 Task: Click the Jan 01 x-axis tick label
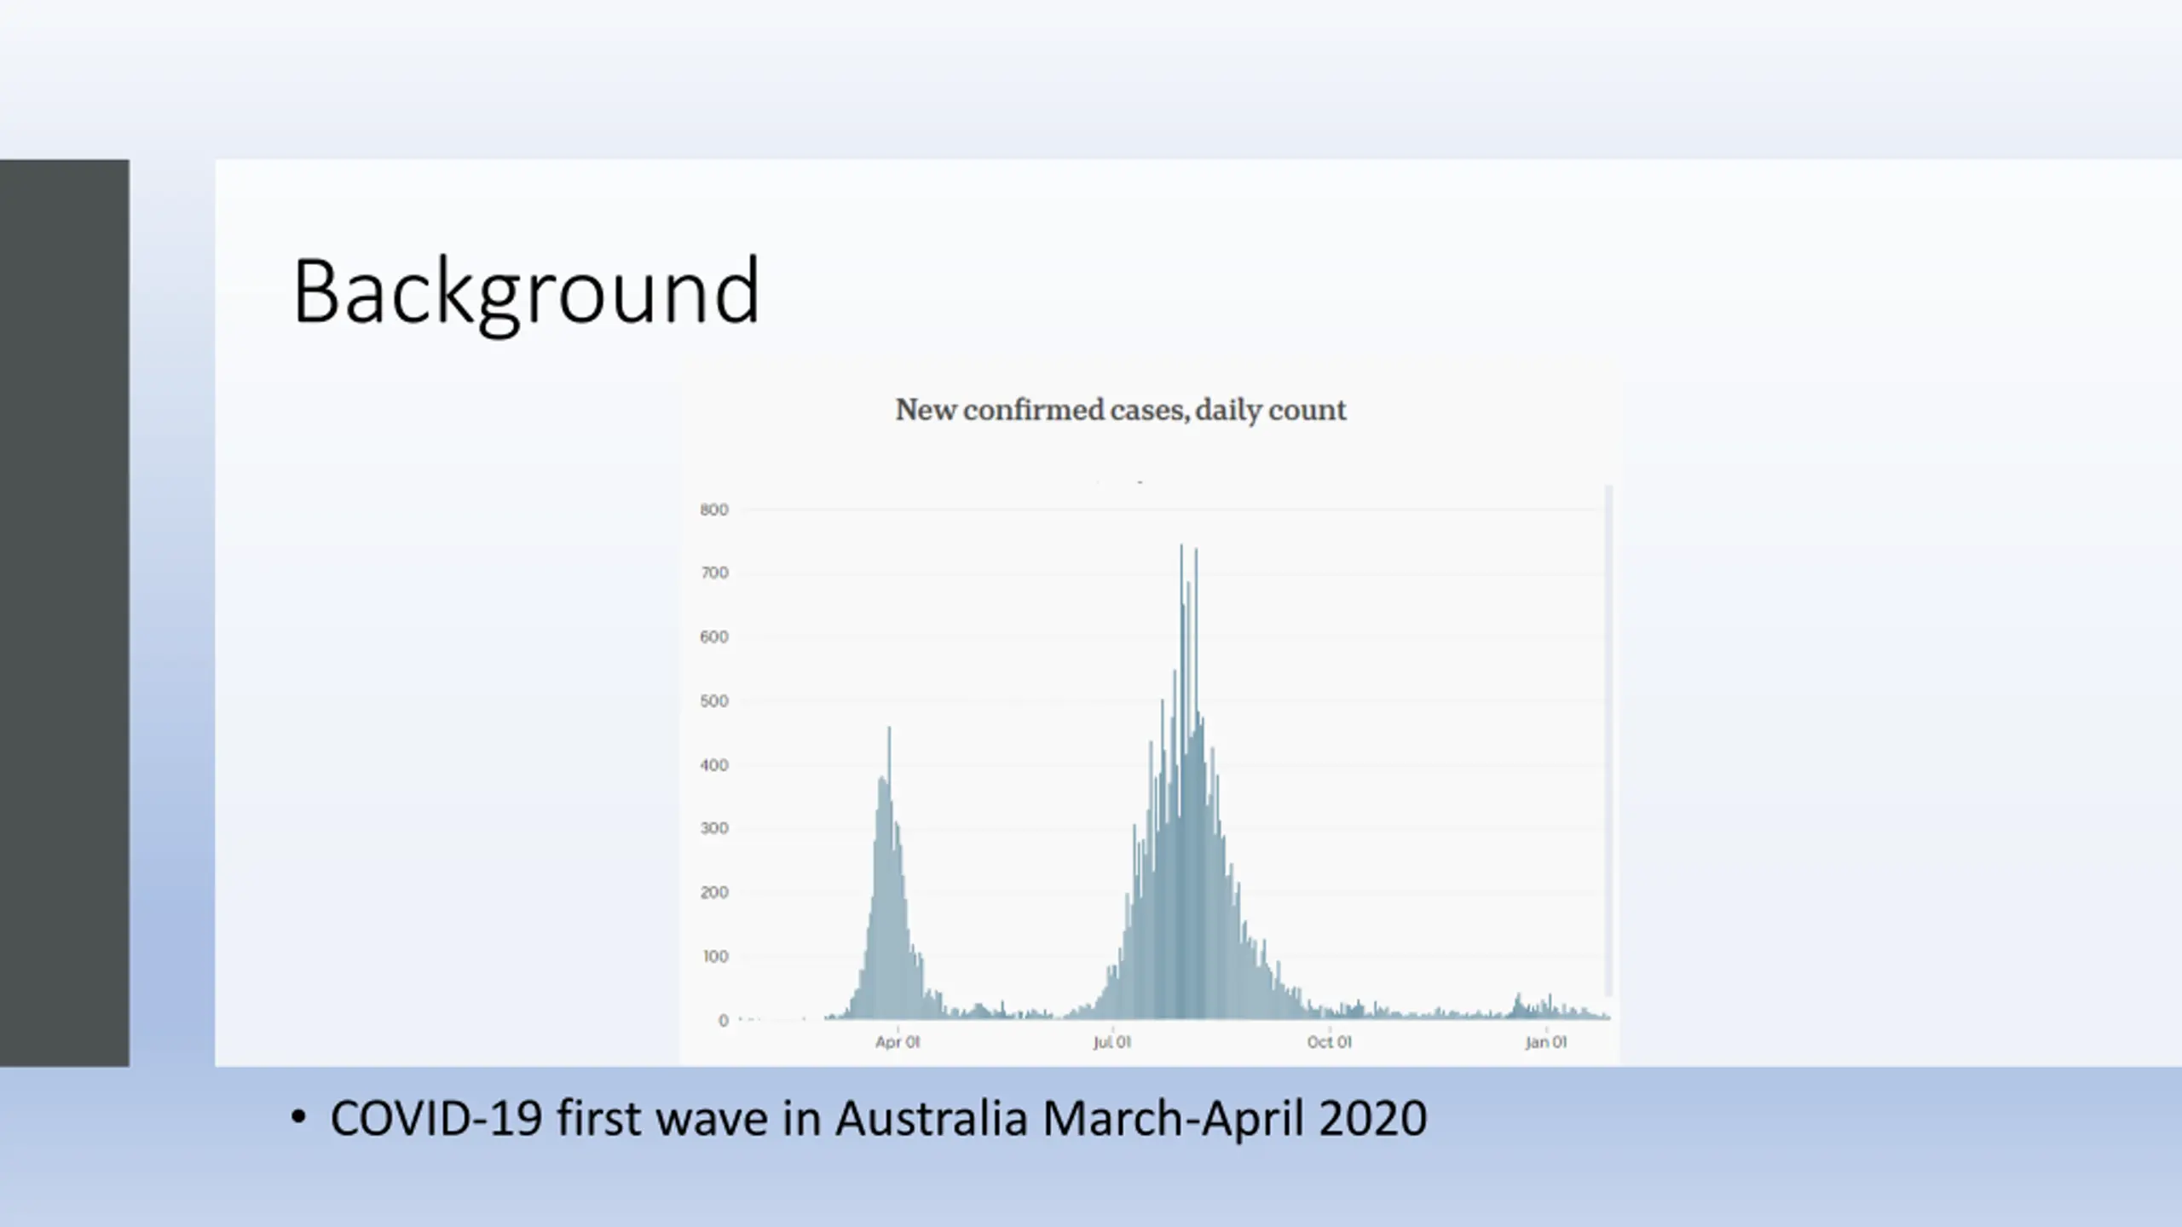pyautogui.click(x=1545, y=1041)
